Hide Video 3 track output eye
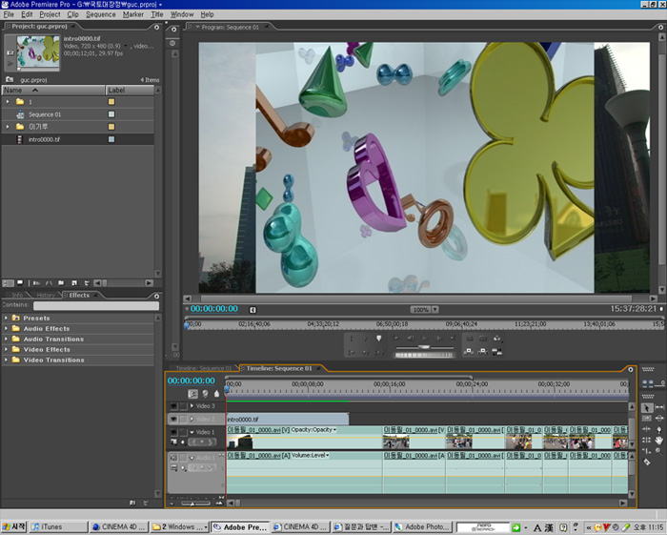The height and width of the screenshot is (535, 667). (173, 406)
